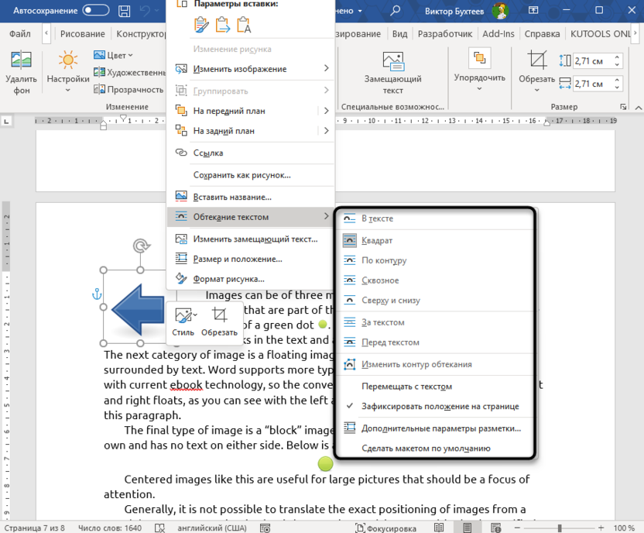Click Сделать макетом по умолчанию

pyautogui.click(x=435, y=449)
